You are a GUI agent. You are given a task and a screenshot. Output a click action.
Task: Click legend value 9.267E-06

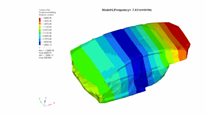tap(47, 30)
